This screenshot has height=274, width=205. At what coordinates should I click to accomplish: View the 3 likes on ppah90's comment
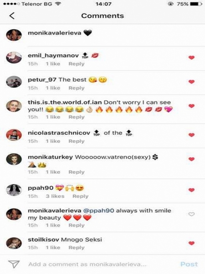coord(55,196)
